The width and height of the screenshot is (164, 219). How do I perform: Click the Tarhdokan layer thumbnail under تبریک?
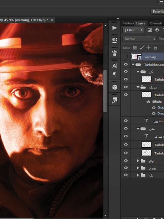(x=147, y=95)
